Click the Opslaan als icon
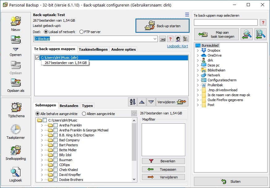270x188 pixels. tap(16, 83)
